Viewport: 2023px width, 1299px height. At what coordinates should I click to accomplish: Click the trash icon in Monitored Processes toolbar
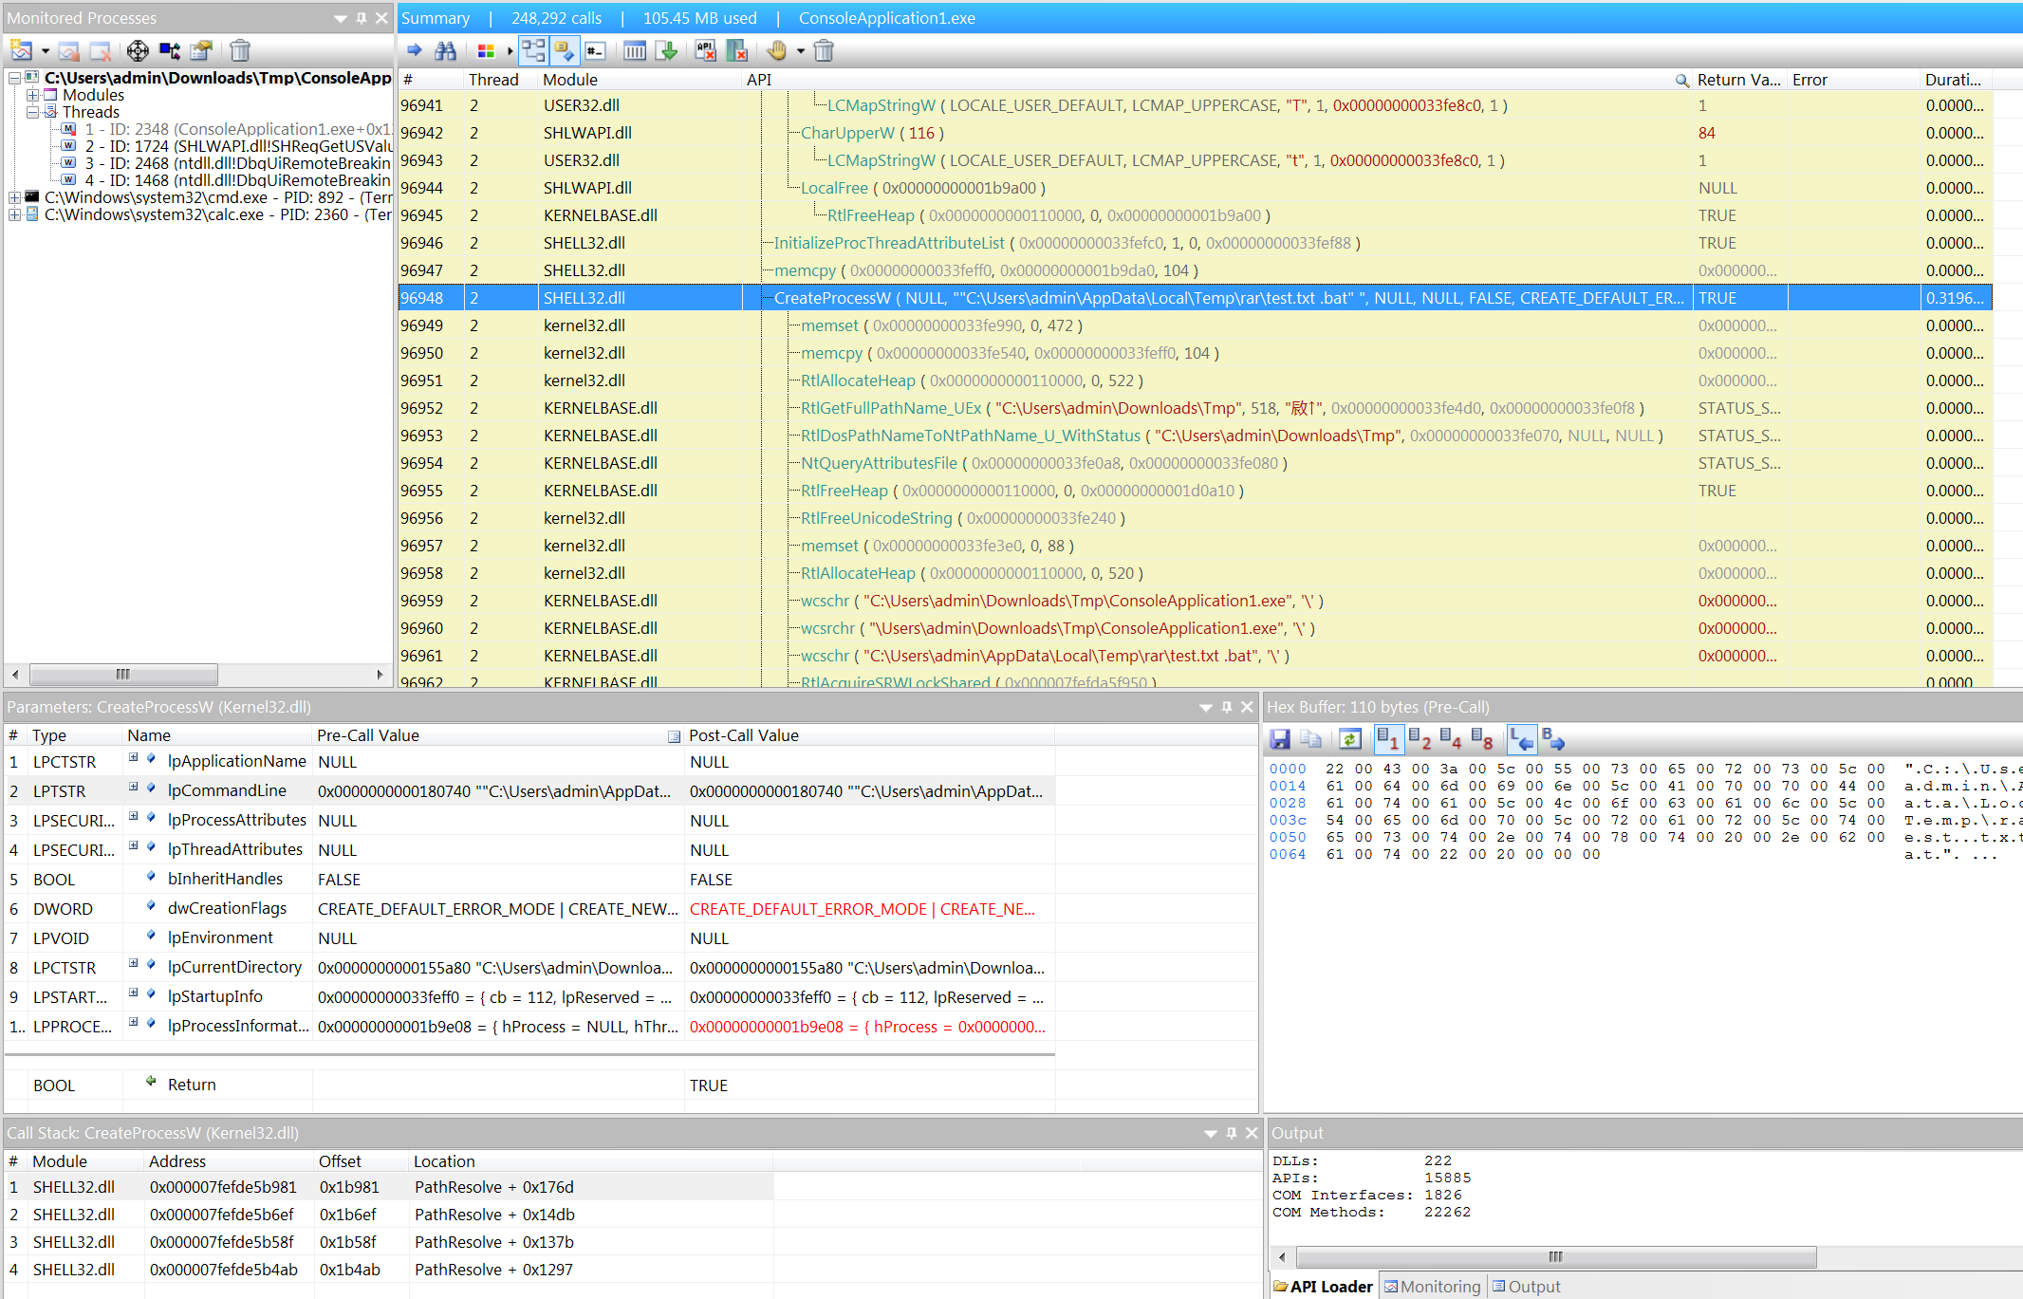pos(240,51)
